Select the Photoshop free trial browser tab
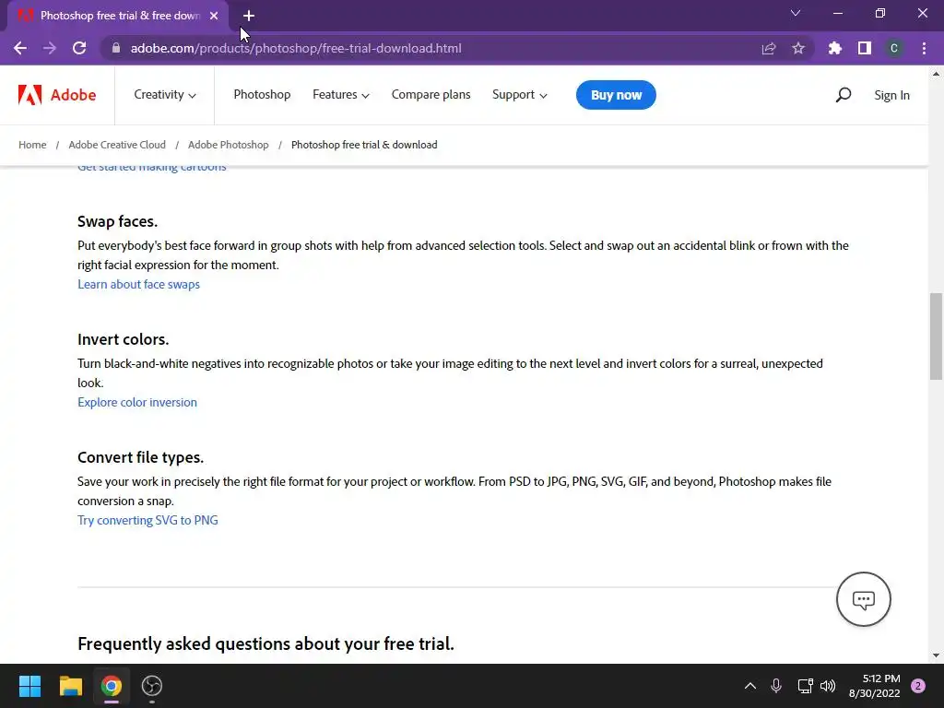944x708 pixels. (118, 16)
